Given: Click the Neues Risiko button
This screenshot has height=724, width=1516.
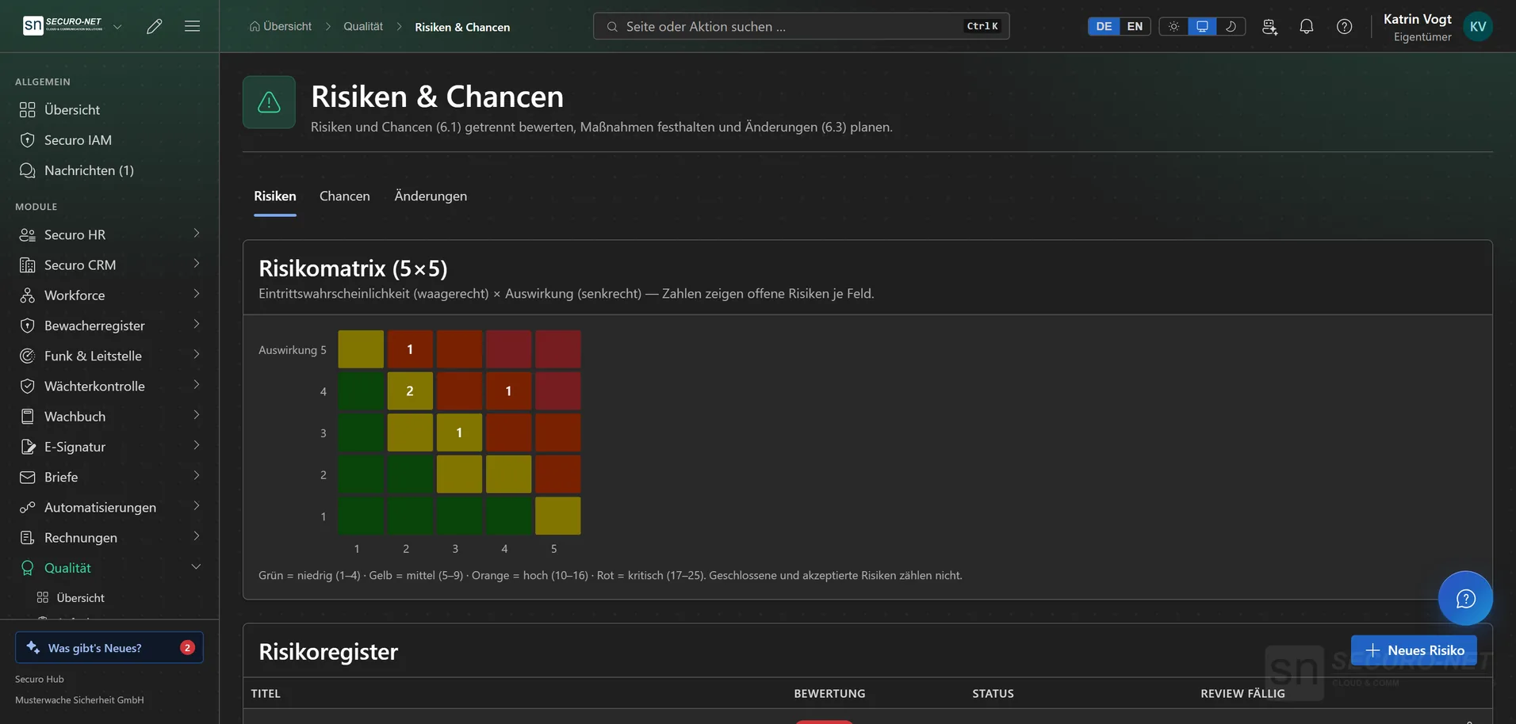Looking at the screenshot, I should tap(1414, 650).
